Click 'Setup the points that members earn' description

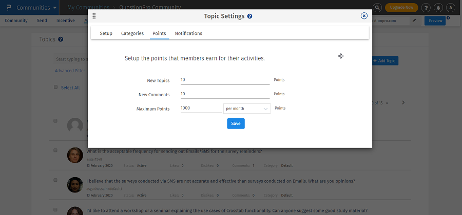point(195,58)
